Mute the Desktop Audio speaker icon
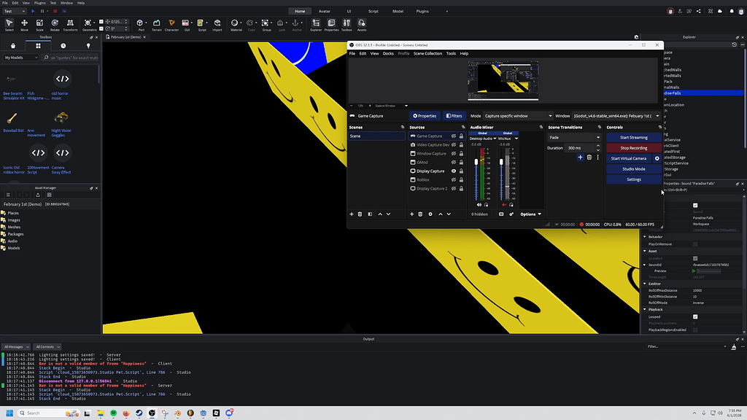 [479, 205]
